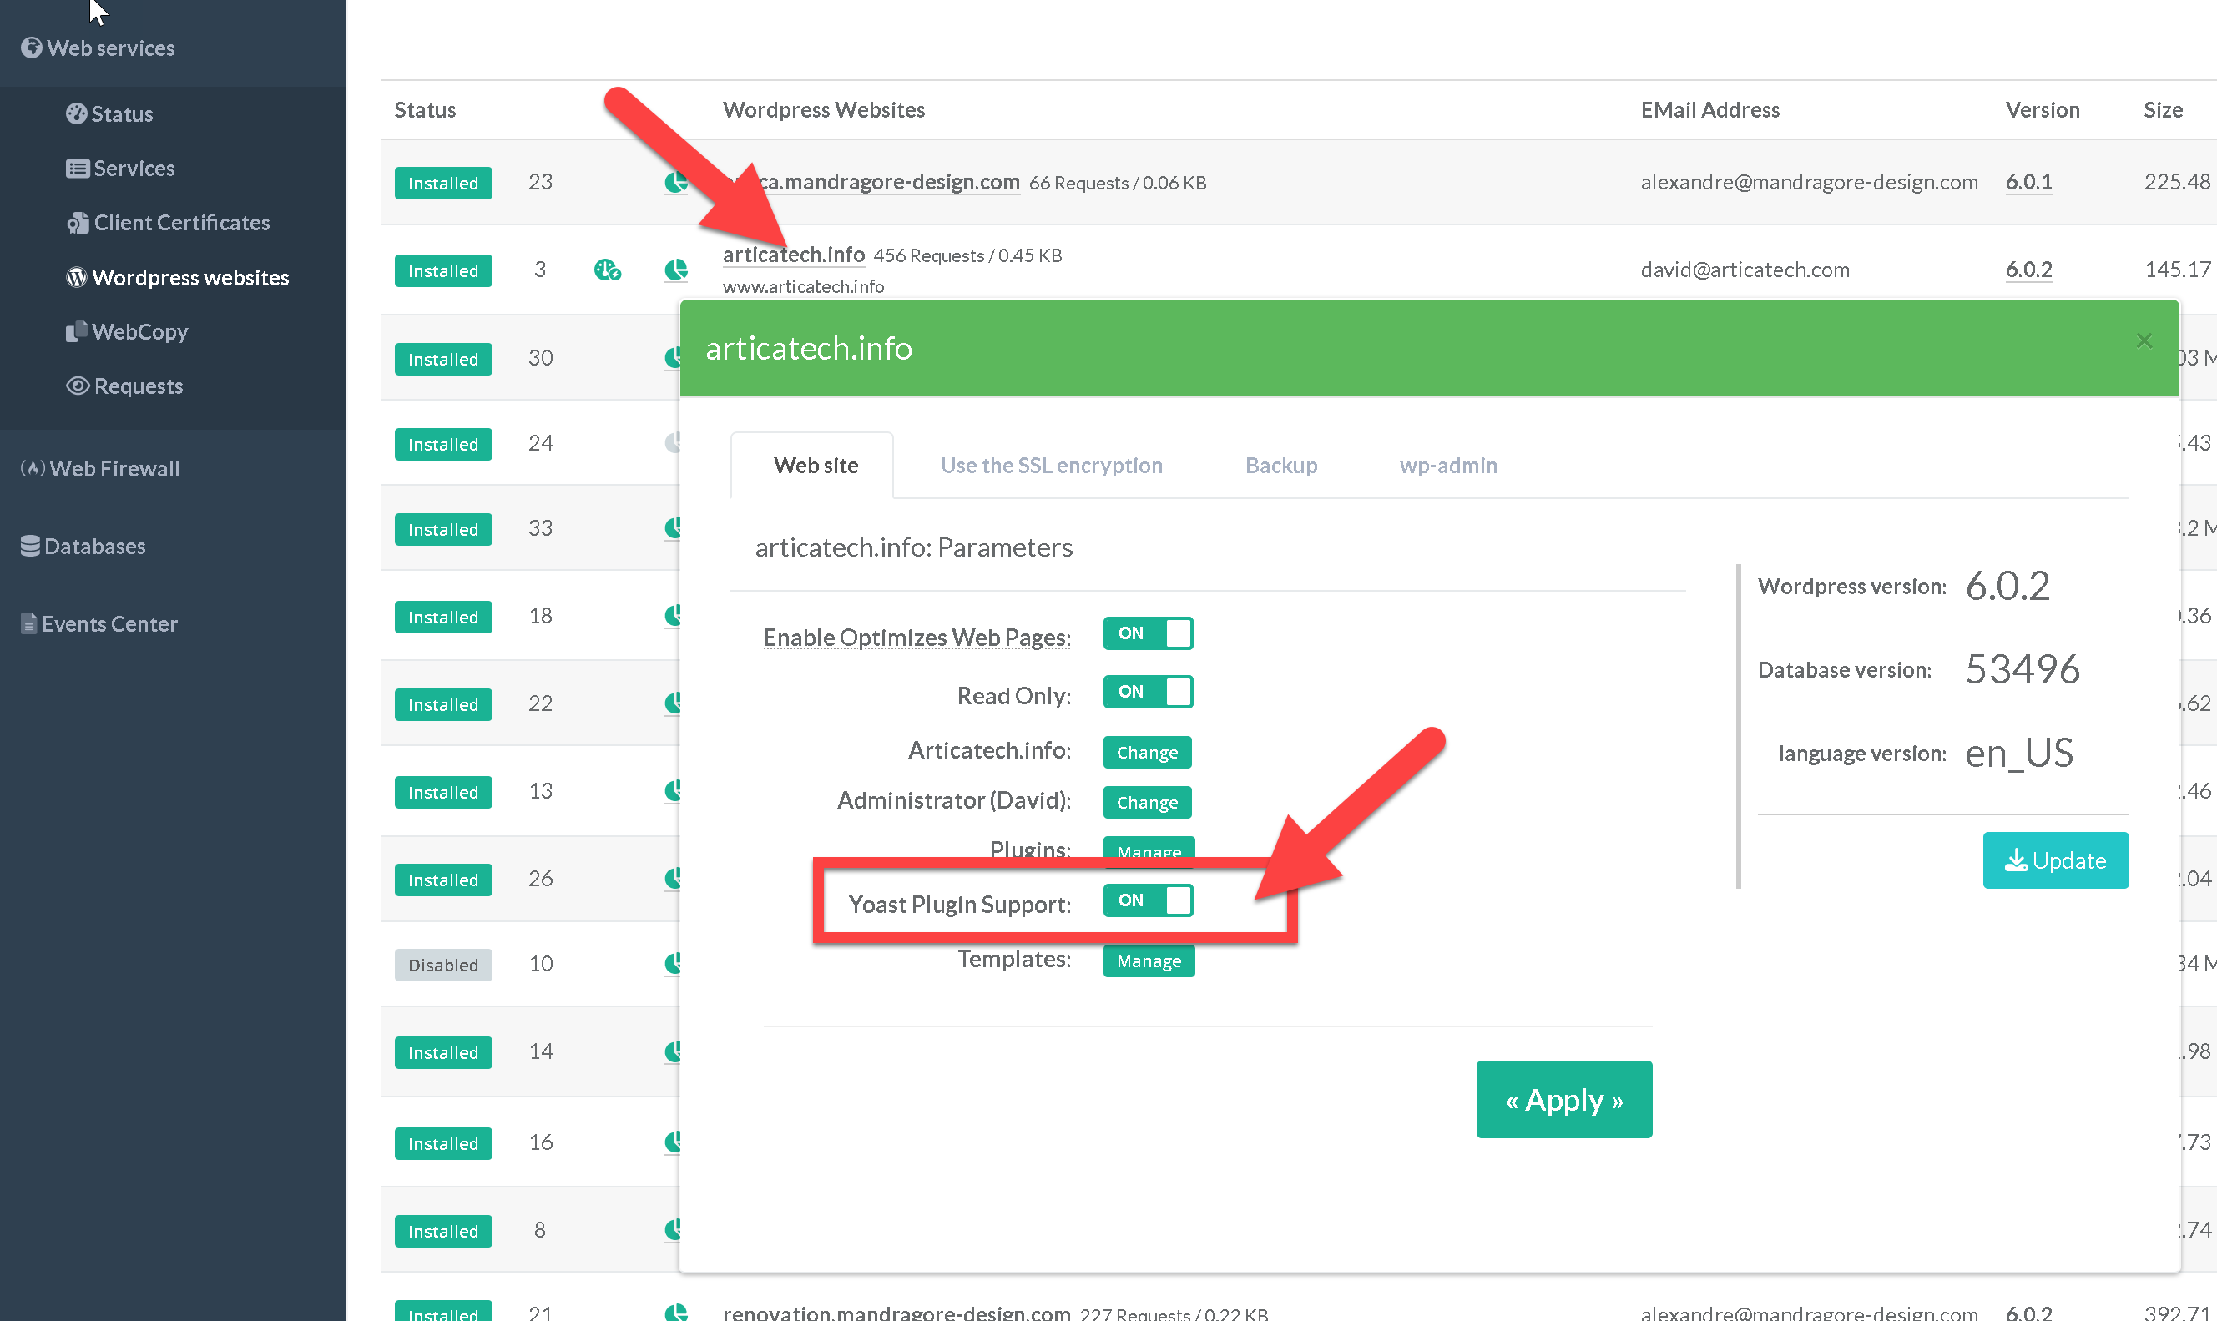The height and width of the screenshot is (1321, 2217).
Task: Open the Backup tab
Action: [1280, 466]
